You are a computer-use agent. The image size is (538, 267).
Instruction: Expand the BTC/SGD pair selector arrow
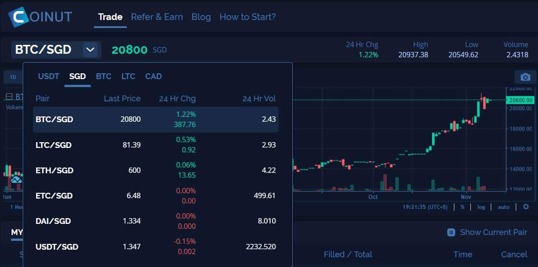point(90,49)
